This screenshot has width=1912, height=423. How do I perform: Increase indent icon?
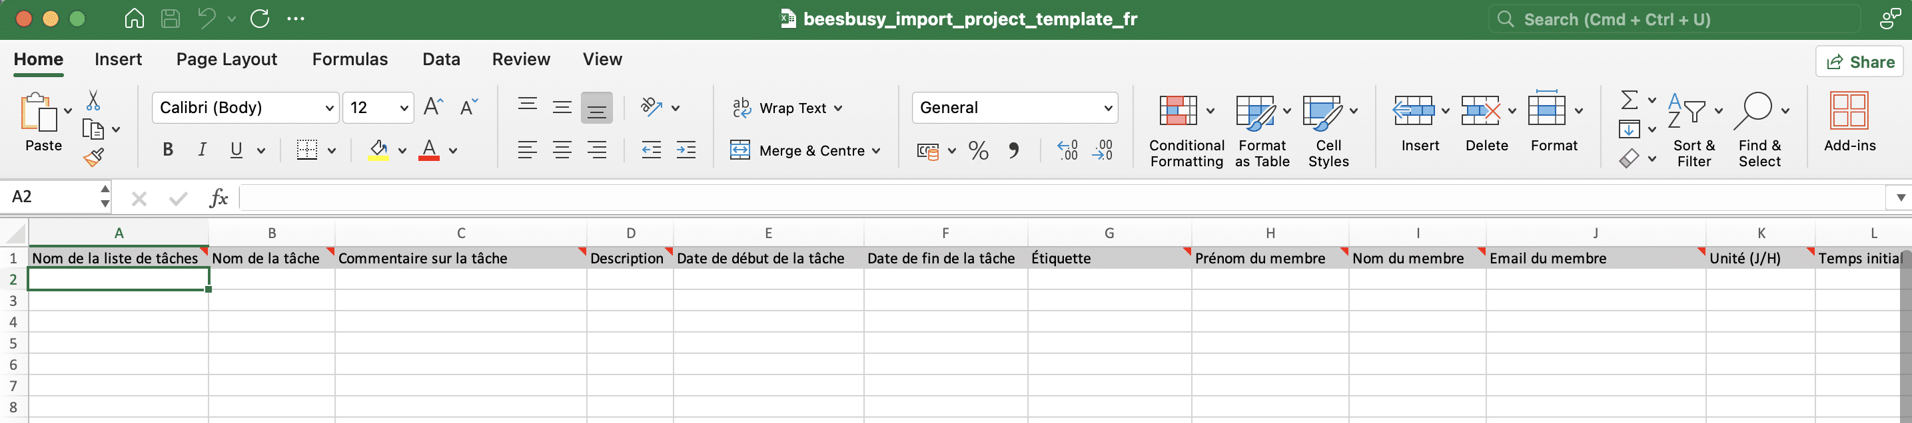click(x=686, y=150)
